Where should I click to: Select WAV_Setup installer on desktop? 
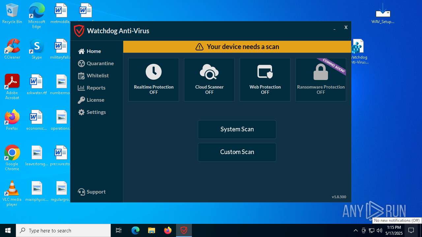click(383, 14)
